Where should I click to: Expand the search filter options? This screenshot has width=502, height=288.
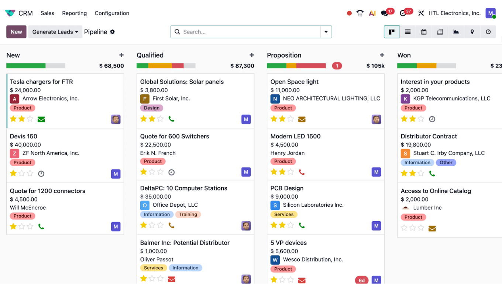point(326,32)
